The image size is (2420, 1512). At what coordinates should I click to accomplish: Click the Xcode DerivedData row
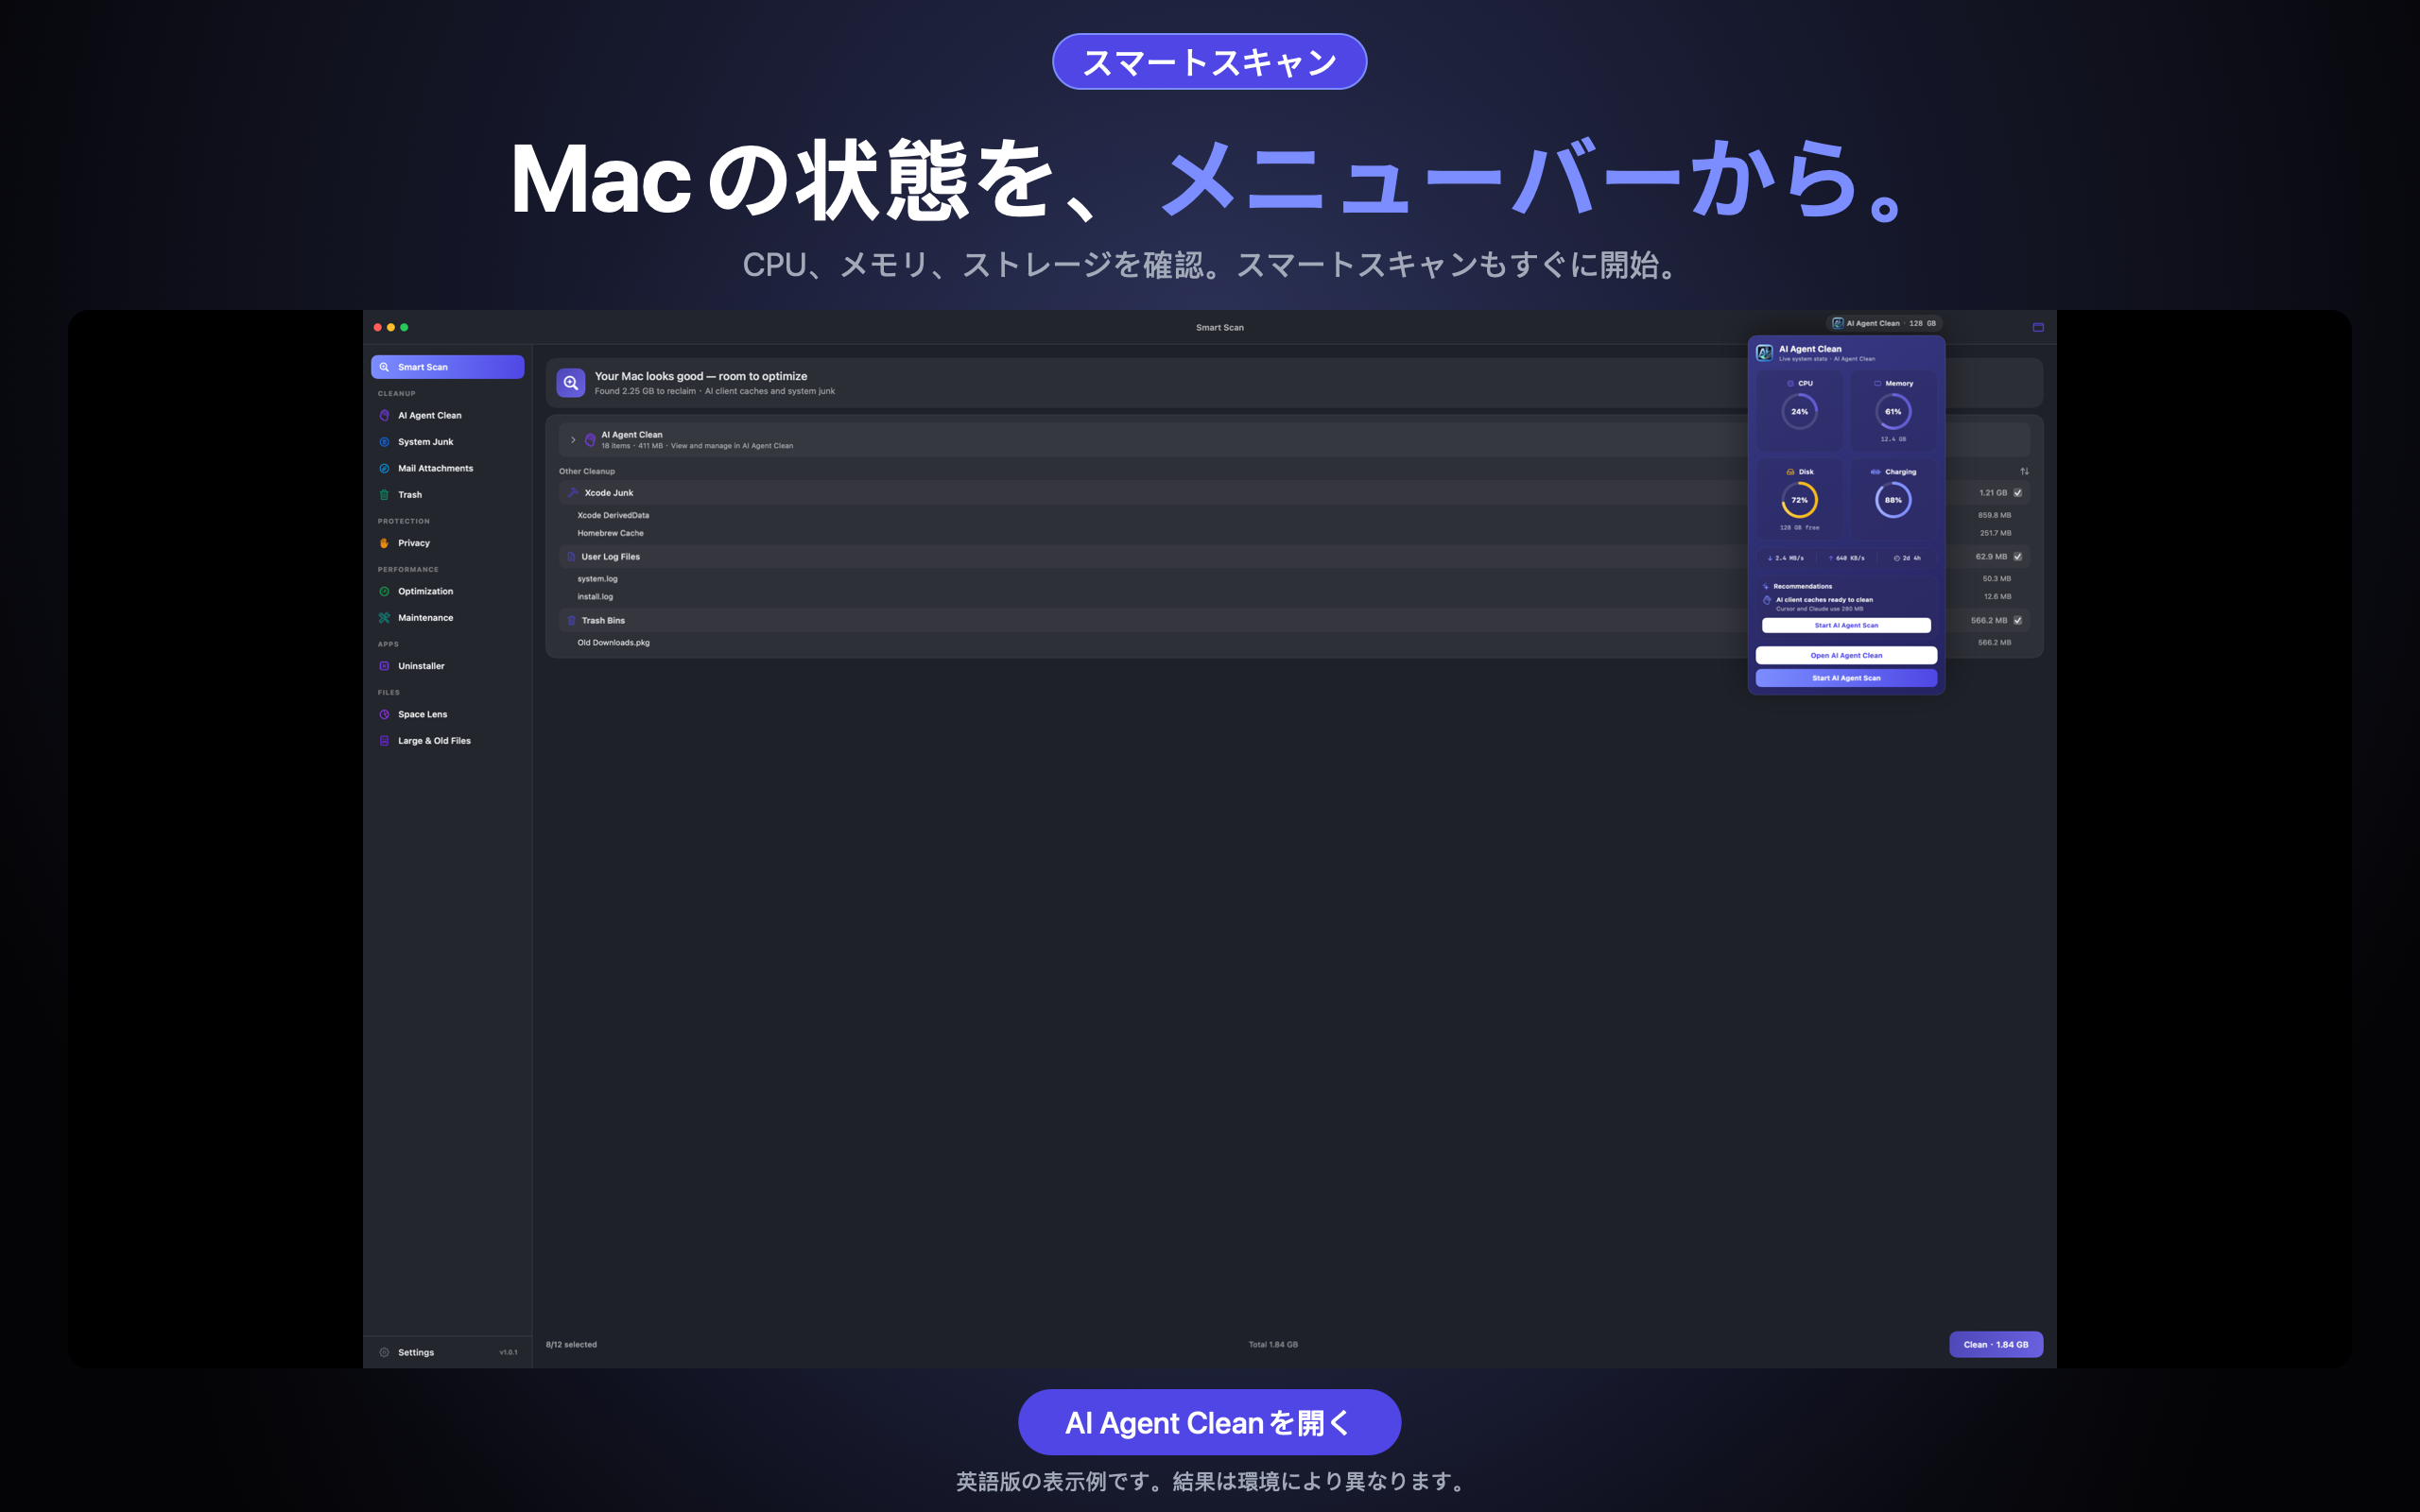tap(1294, 515)
